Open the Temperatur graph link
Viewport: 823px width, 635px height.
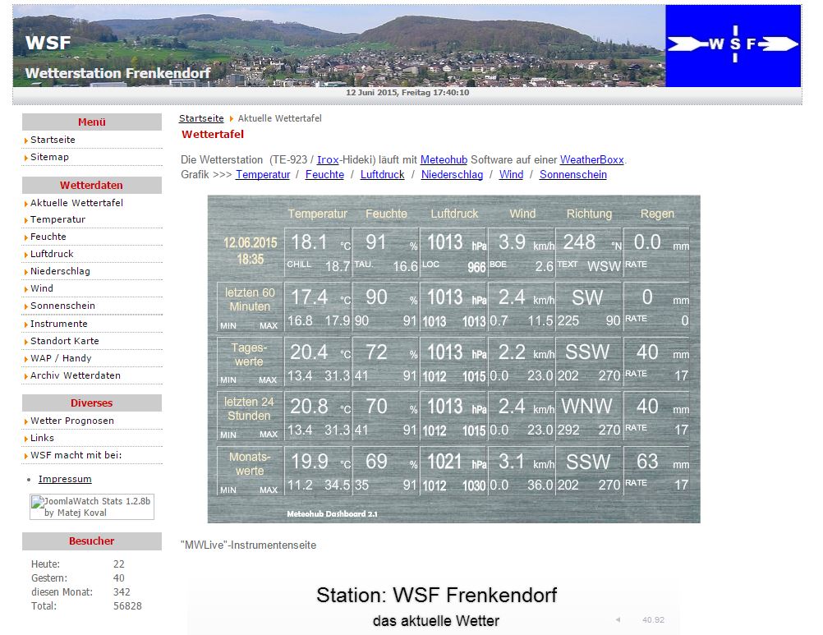[263, 175]
